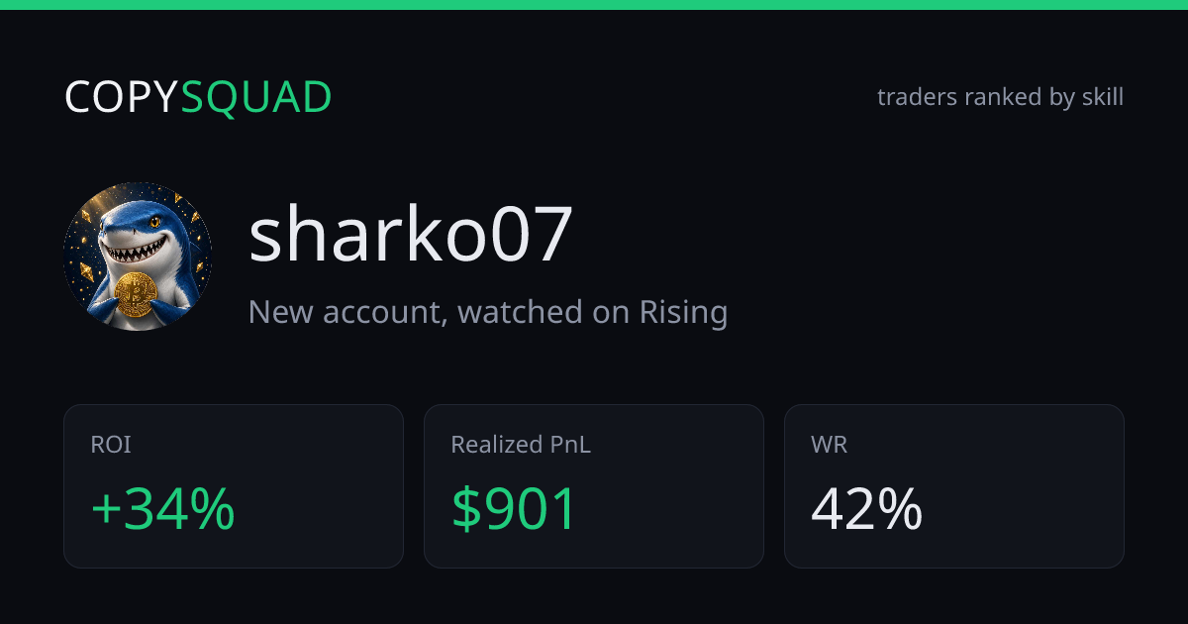
Task: Select the sharko07 username heading
Action: point(411,235)
